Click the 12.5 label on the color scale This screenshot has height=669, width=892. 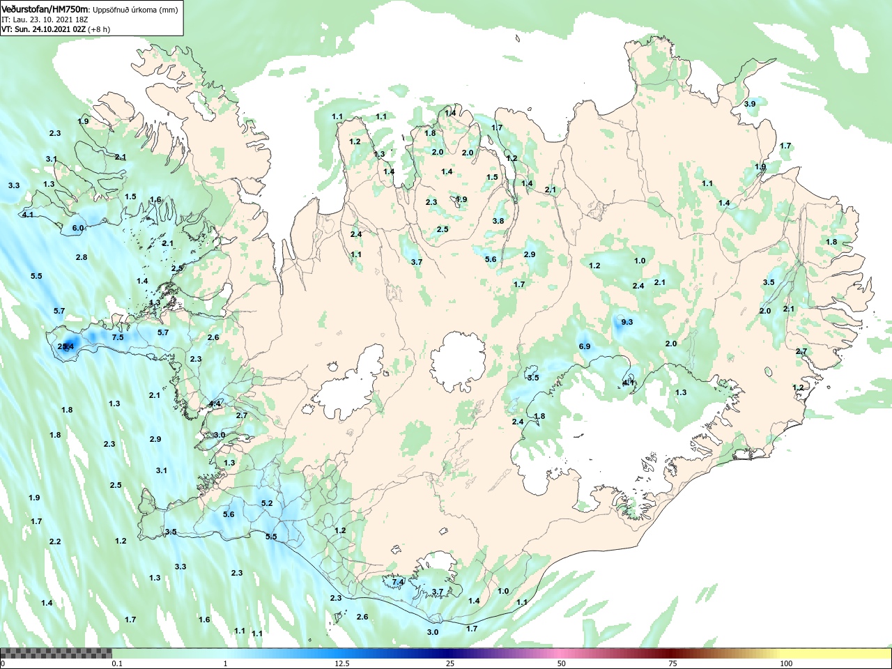342,663
